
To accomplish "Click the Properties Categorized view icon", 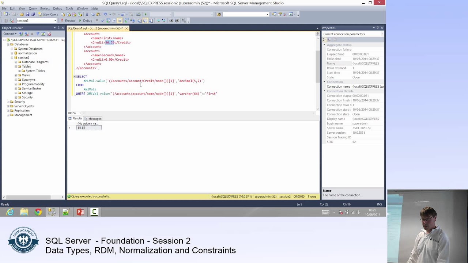I will point(325,39).
